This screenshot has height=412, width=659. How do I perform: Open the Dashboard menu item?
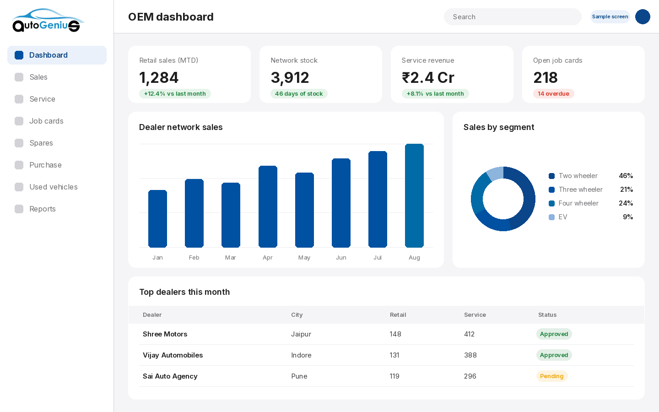pos(57,55)
